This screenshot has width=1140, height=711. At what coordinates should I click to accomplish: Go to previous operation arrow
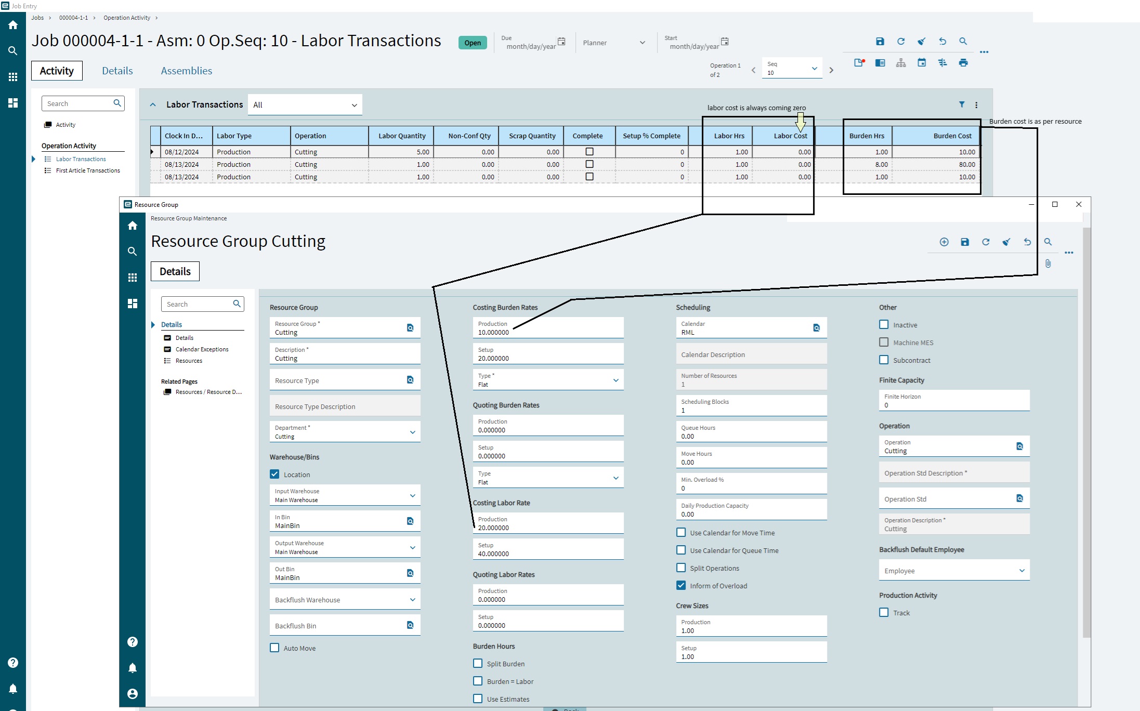click(x=753, y=70)
